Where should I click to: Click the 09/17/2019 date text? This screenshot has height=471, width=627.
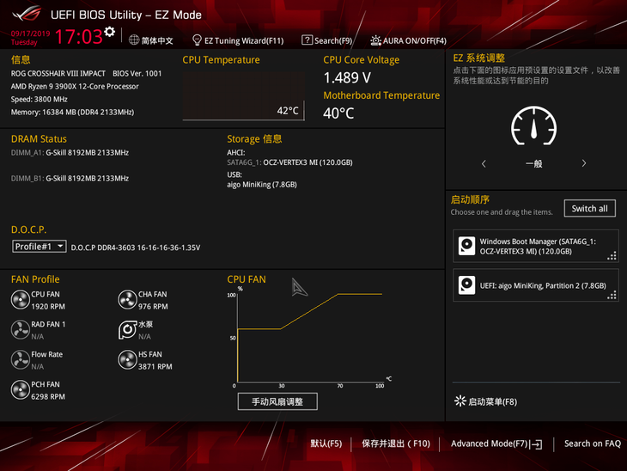[x=30, y=34]
